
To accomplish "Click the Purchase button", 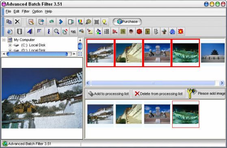I will coord(127,22).
